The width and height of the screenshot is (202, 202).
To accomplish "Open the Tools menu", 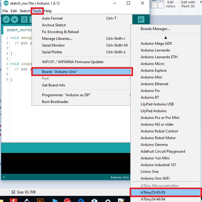I will pyautogui.click(x=37, y=11).
